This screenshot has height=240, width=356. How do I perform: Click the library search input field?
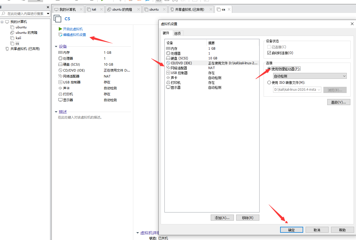pos(25,13)
